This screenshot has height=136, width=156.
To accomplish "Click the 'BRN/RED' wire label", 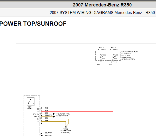I will pyautogui.click(x=49, y=115).
